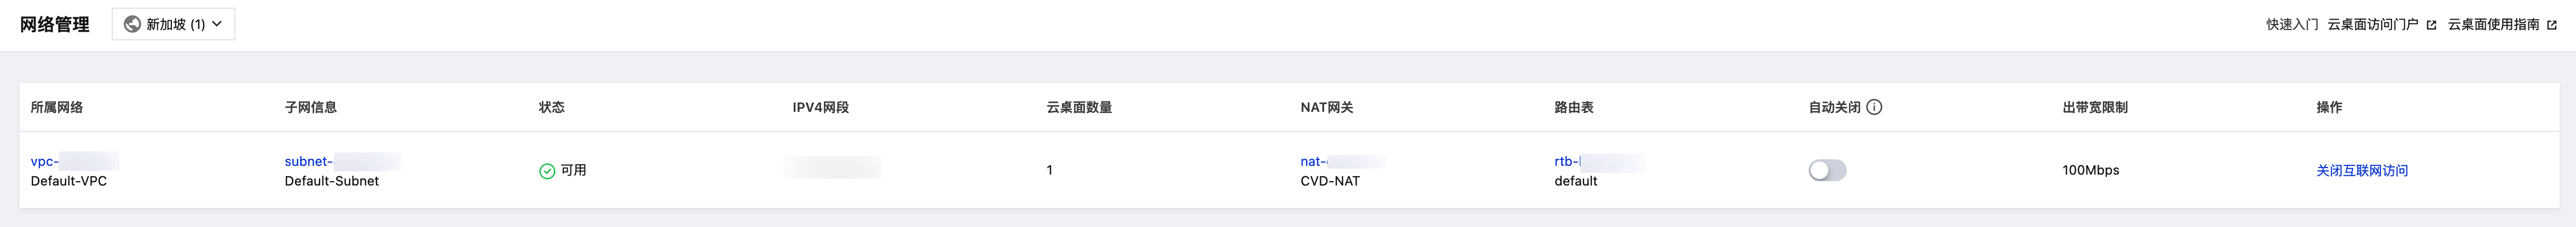
Task: Click the chevron arrow next to 新加坡 (1)
Action: coord(217,24)
